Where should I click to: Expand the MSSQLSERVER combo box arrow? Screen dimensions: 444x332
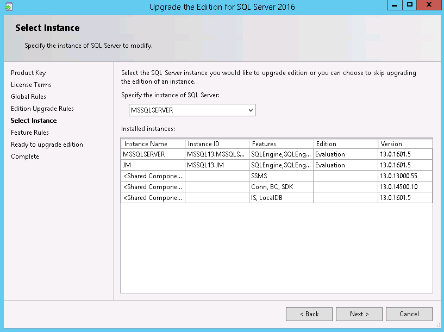251,110
